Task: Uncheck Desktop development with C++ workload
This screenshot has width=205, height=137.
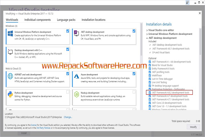Action: 67,49
